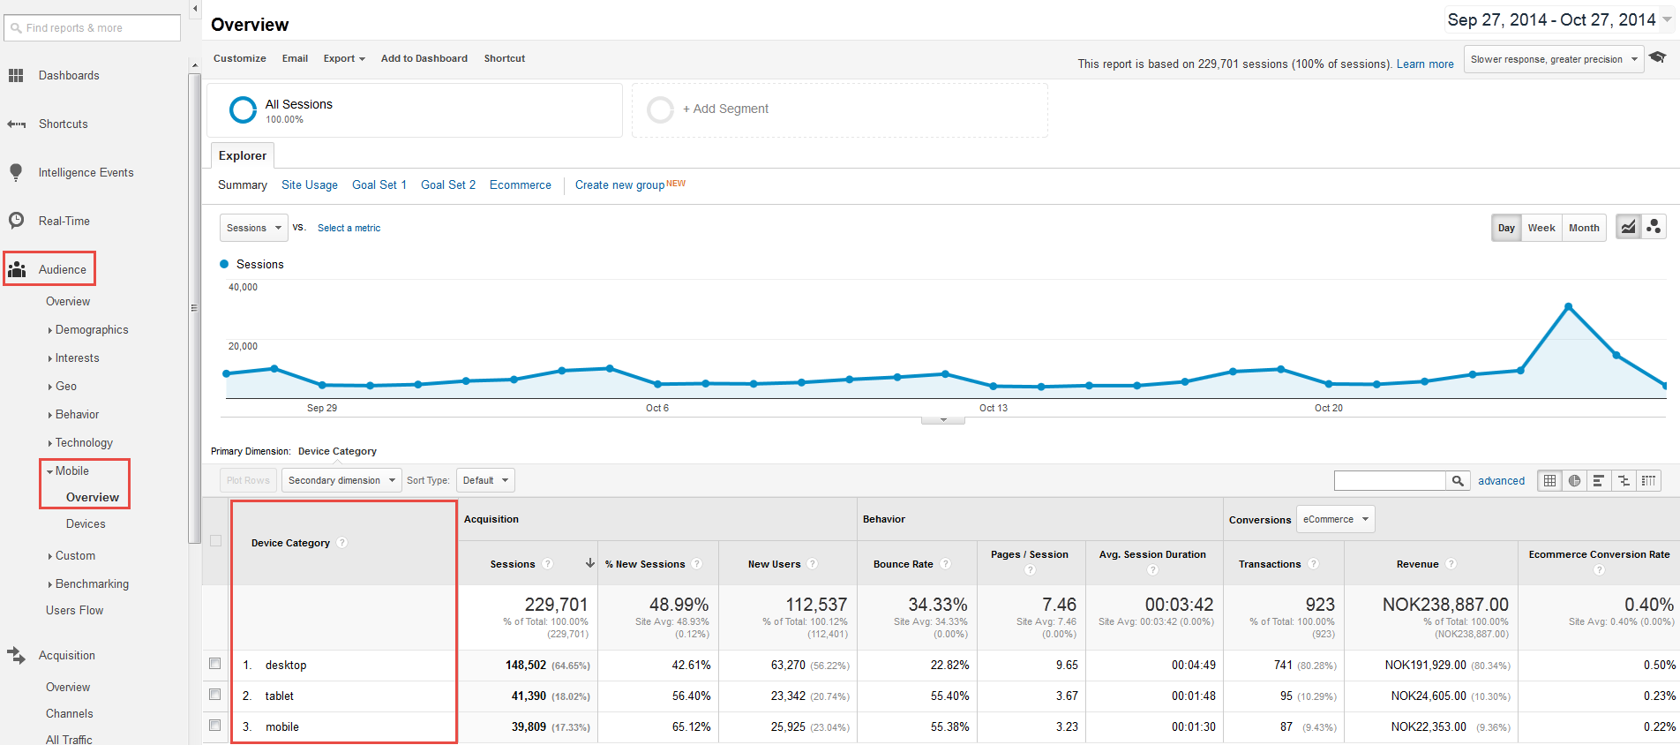
Task: Click the Learn more link
Action: (1425, 64)
